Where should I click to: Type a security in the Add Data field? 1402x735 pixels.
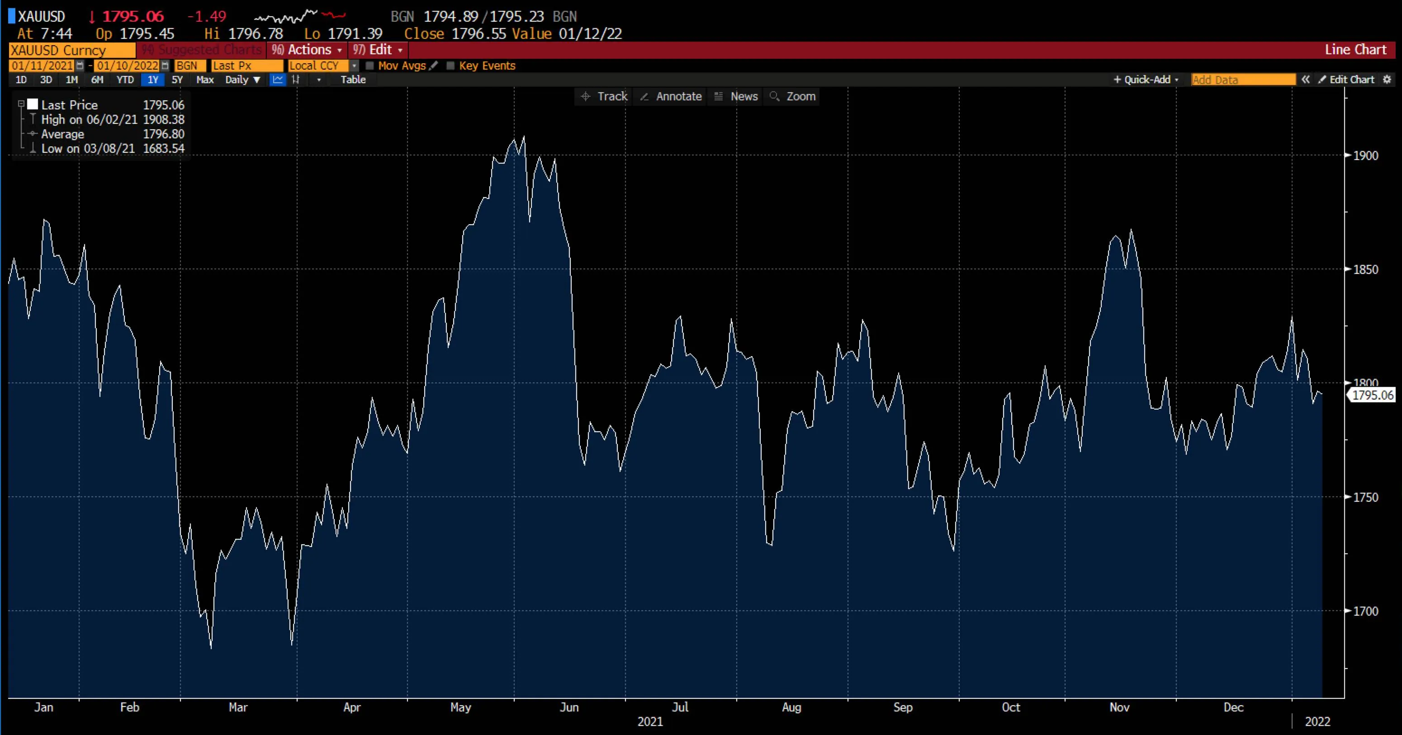1242,80
